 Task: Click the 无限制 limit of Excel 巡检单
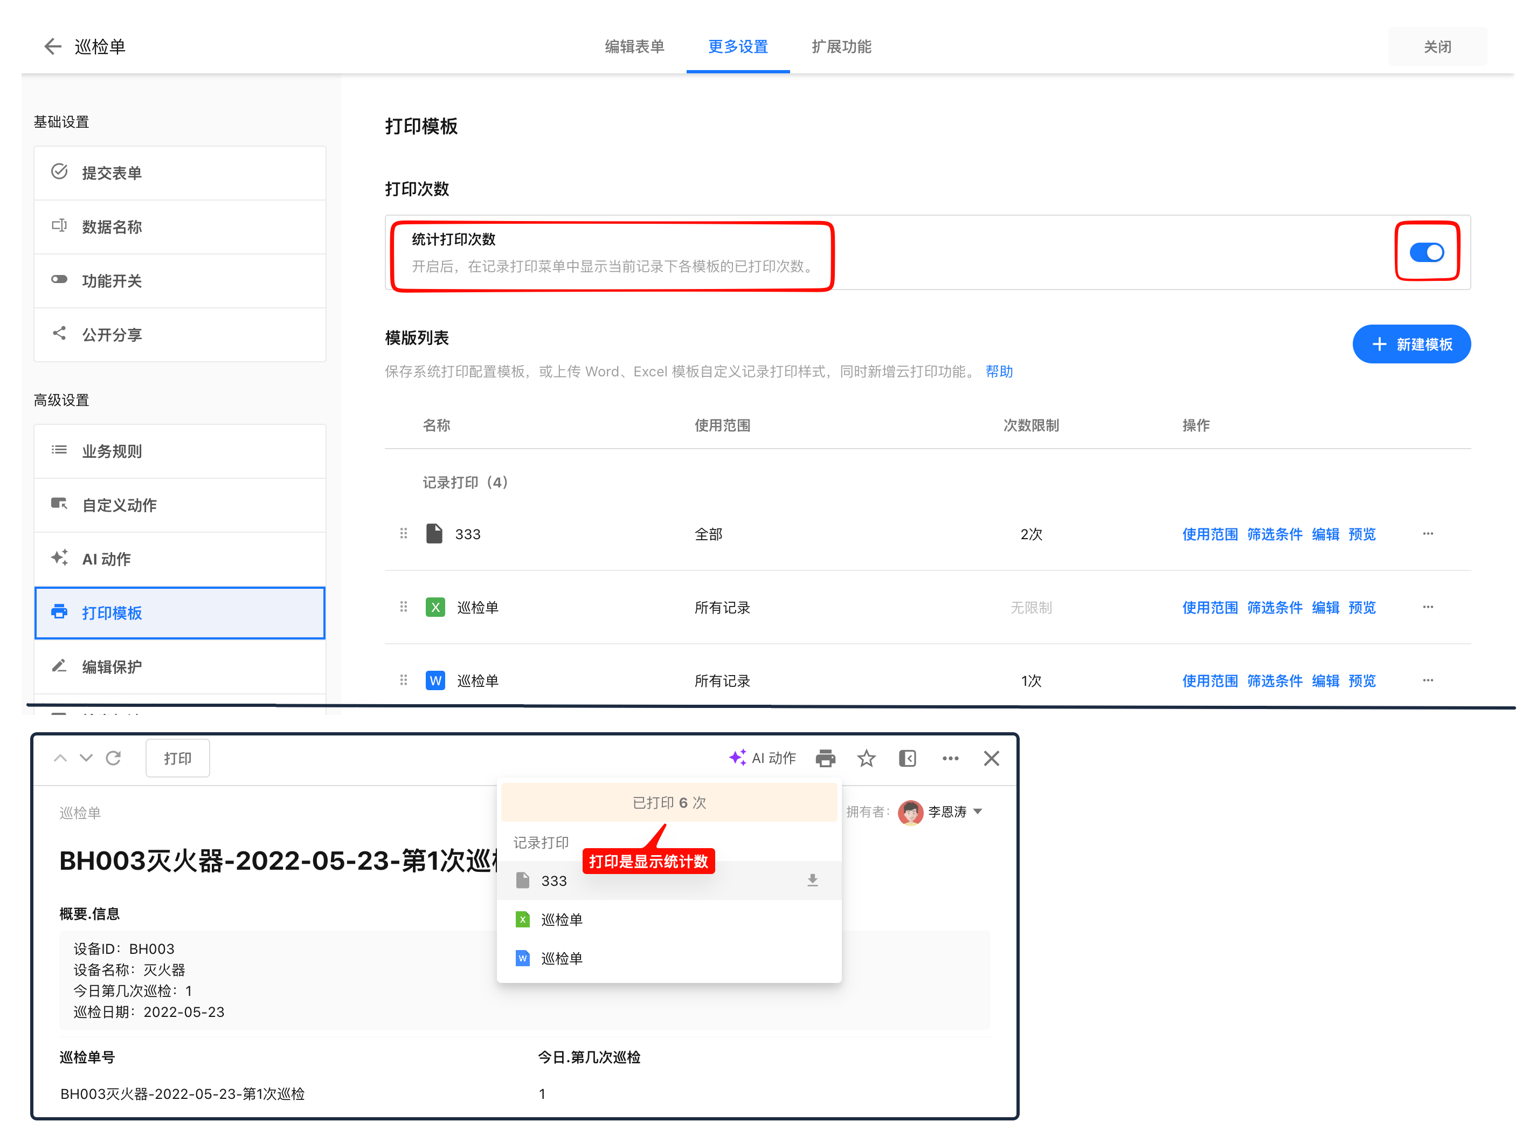(x=1031, y=608)
